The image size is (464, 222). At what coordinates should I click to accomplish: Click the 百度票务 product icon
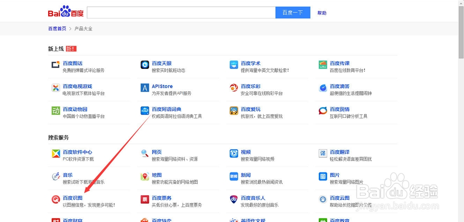[145, 200]
